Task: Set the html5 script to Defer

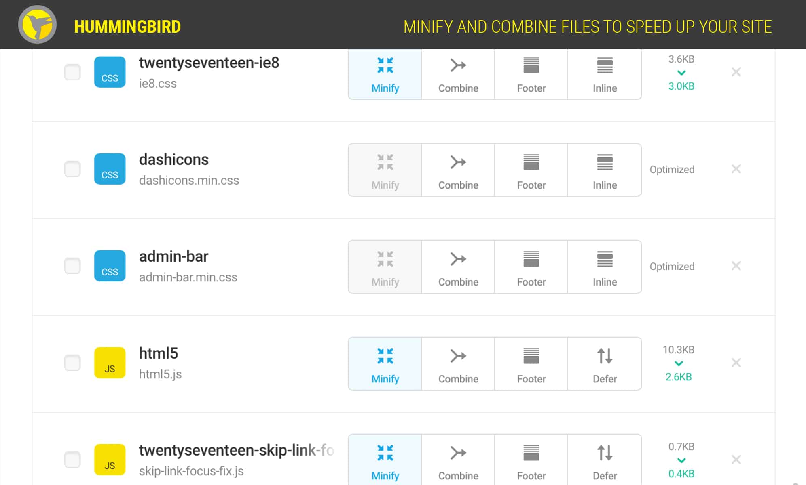Action: point(604,363)
